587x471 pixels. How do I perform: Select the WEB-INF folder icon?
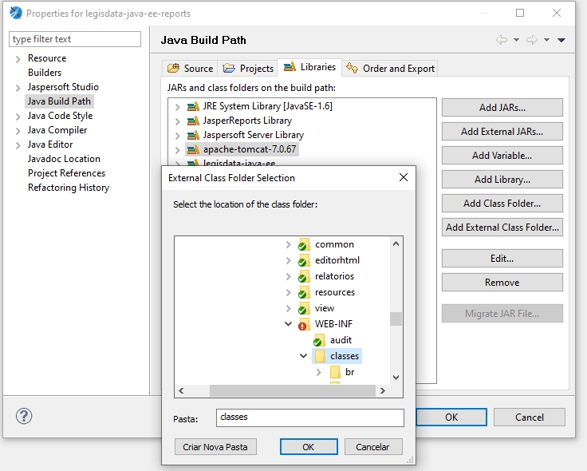click(x=303, y=324)
